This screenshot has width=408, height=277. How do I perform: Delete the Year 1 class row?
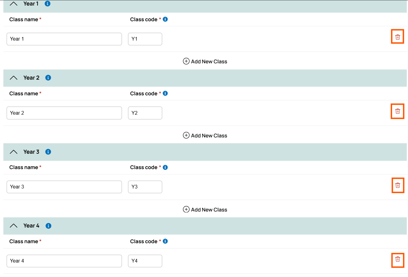(x=398, y=37)
